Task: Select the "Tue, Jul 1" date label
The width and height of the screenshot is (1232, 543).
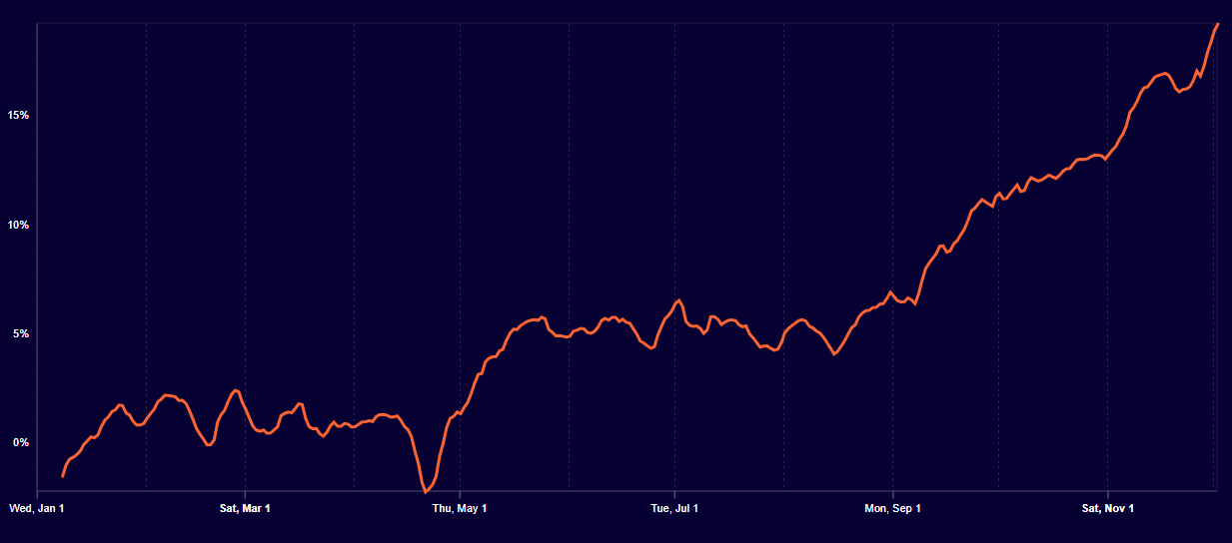Action: tap(674, 509)
